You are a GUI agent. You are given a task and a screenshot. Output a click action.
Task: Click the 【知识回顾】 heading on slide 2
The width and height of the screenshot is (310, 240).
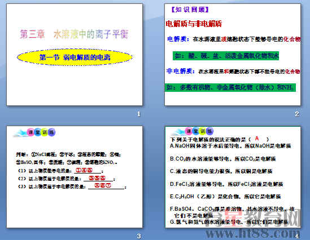[x=190, y=10]
